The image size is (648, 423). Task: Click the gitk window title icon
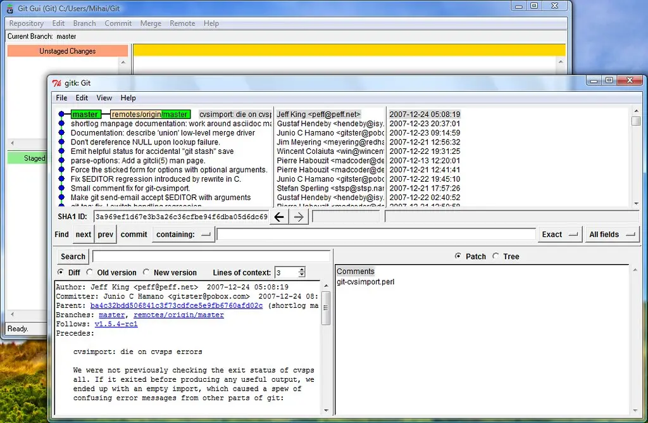coord(56,83)
